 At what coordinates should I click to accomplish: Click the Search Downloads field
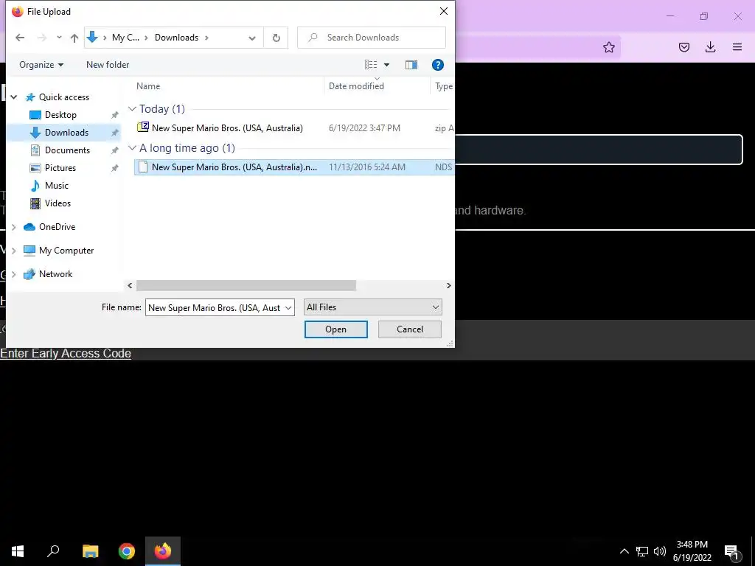(x=372, y=38)
